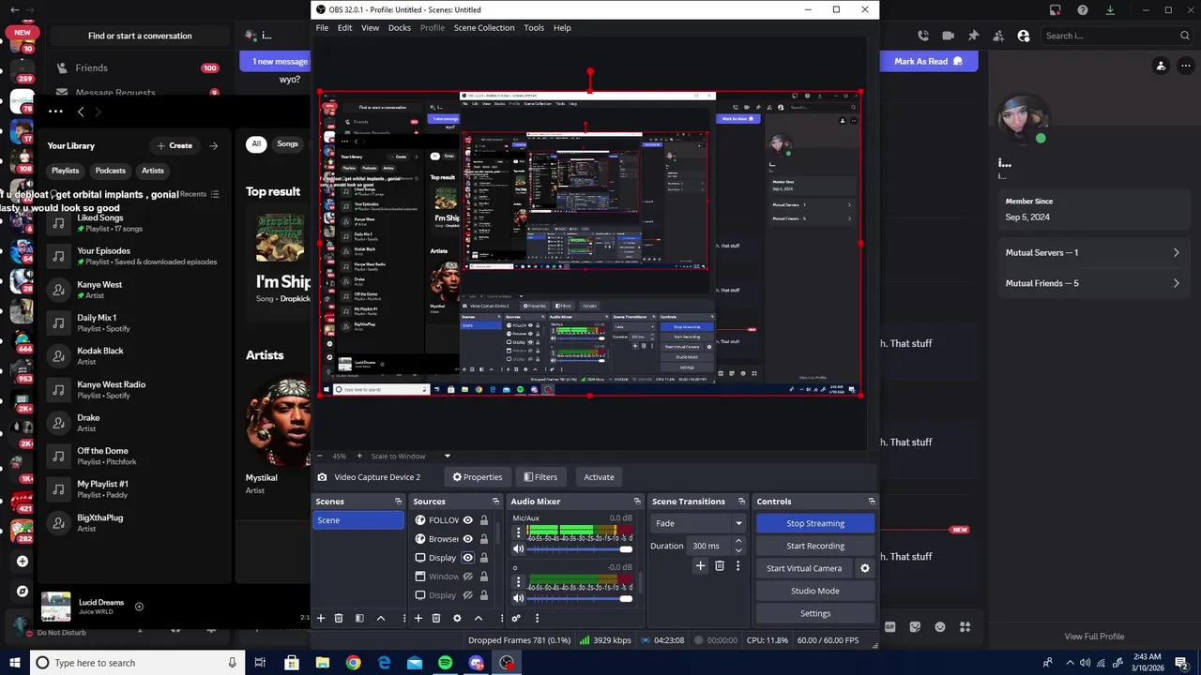Mute the Mic/Aux audio channel
This screenshot has width=1201, height=675.
(518, 548)
